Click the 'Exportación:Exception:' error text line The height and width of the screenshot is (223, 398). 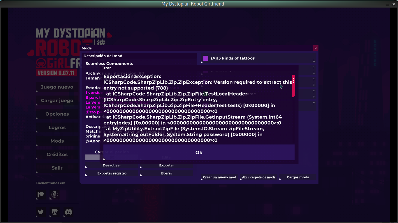[x=132, y=76]
